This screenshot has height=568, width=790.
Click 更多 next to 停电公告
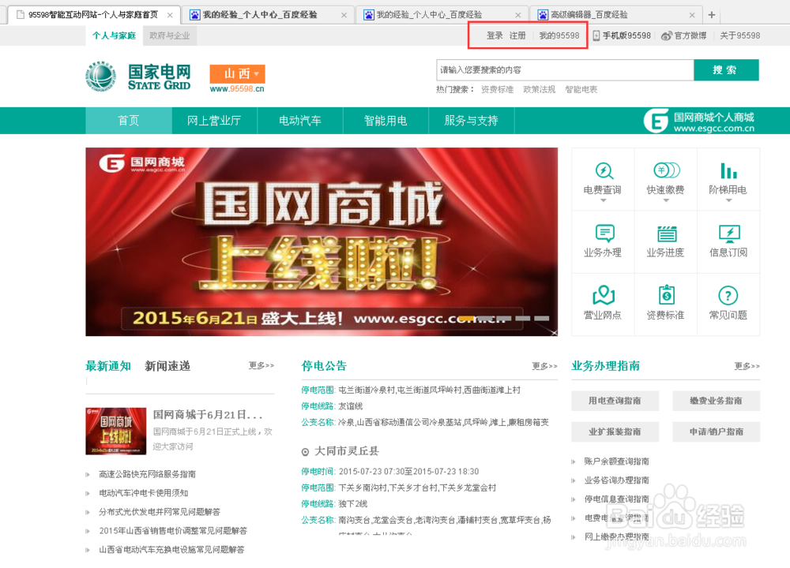(x=544, y=366)
